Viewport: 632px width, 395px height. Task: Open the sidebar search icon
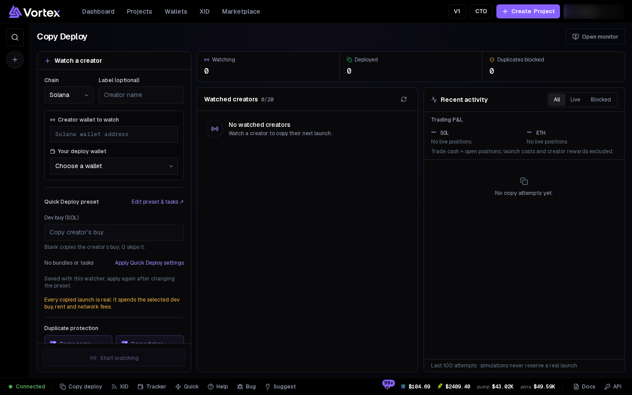pos(15,37)
